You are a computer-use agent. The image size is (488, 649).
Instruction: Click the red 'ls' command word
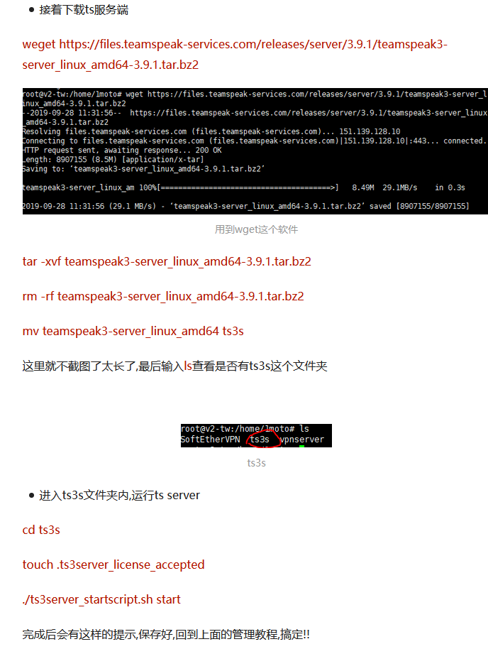(x=188, y=366)
